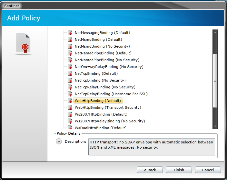Select NetMsmqBinding (Default) policy
This screenshot has width=227, height=180.
point(98,39)
